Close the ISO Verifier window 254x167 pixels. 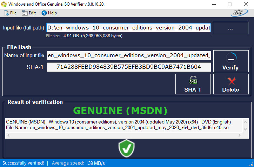pyautogui.click(x=246, y=4)
